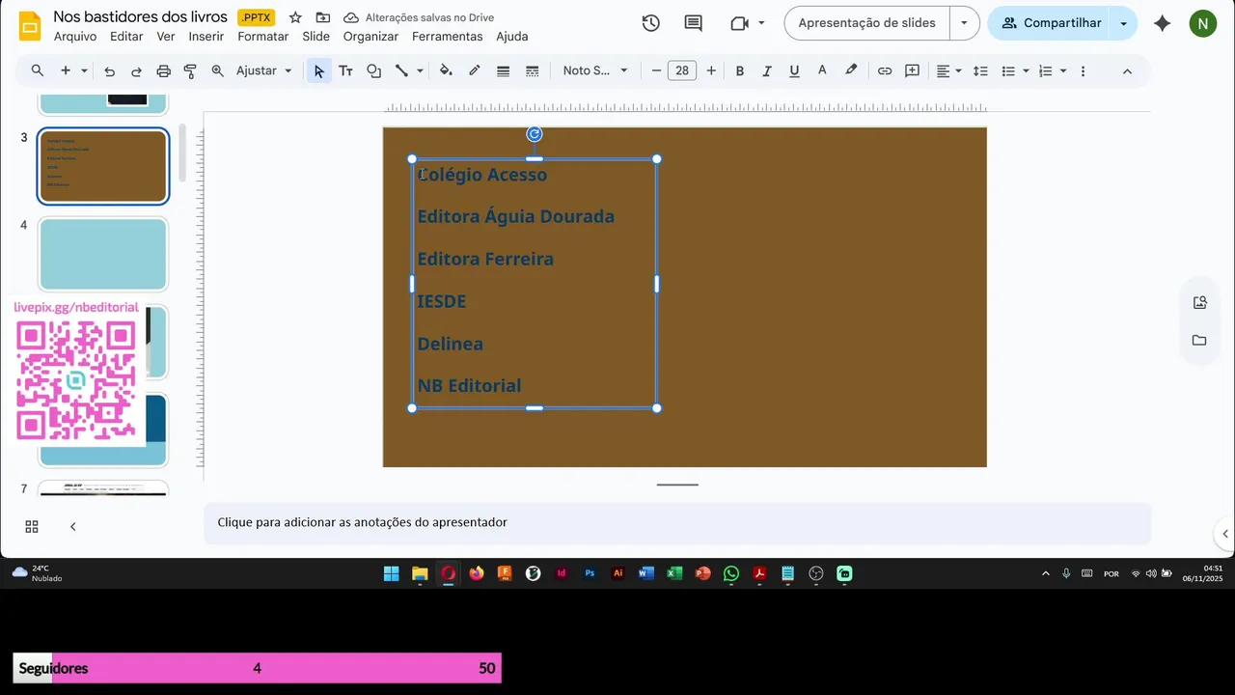
Task: Add a comment from the toolbar
Action: point(912,70)
